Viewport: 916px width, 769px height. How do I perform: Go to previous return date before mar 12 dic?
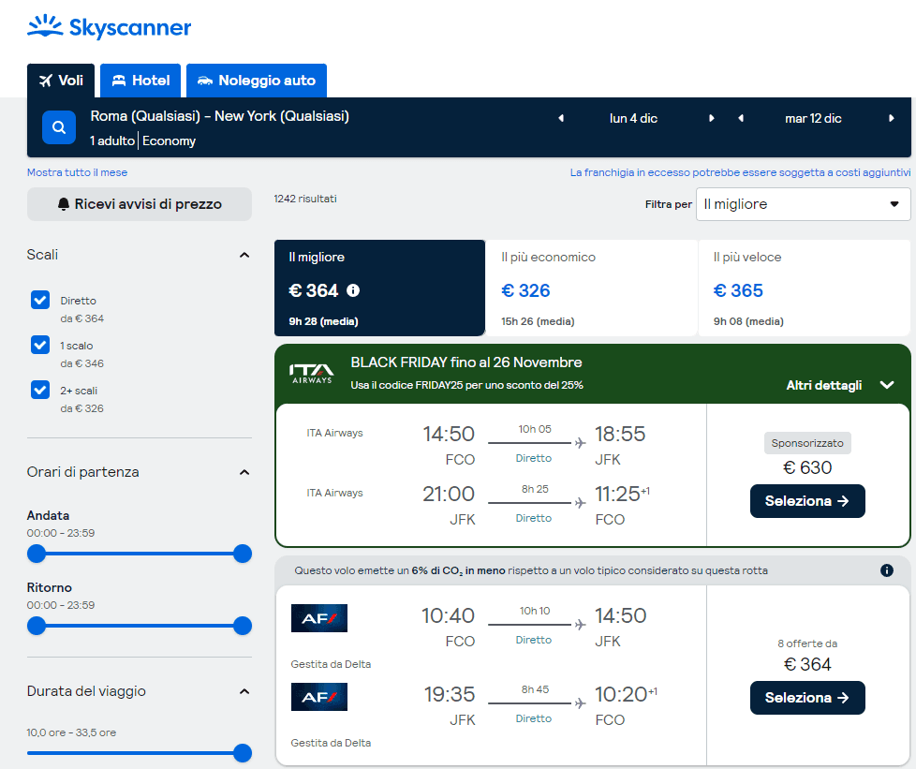(741, 118)
